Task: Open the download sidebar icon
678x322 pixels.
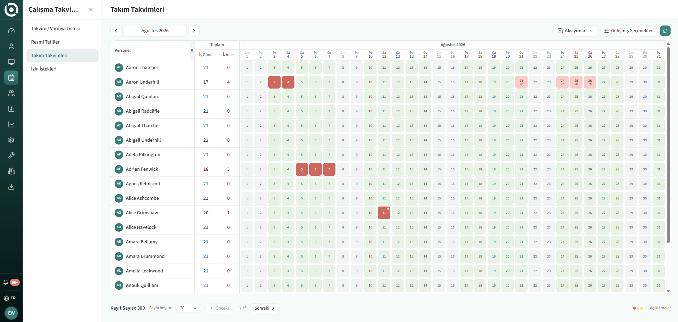Action: [x=11, y=187]
